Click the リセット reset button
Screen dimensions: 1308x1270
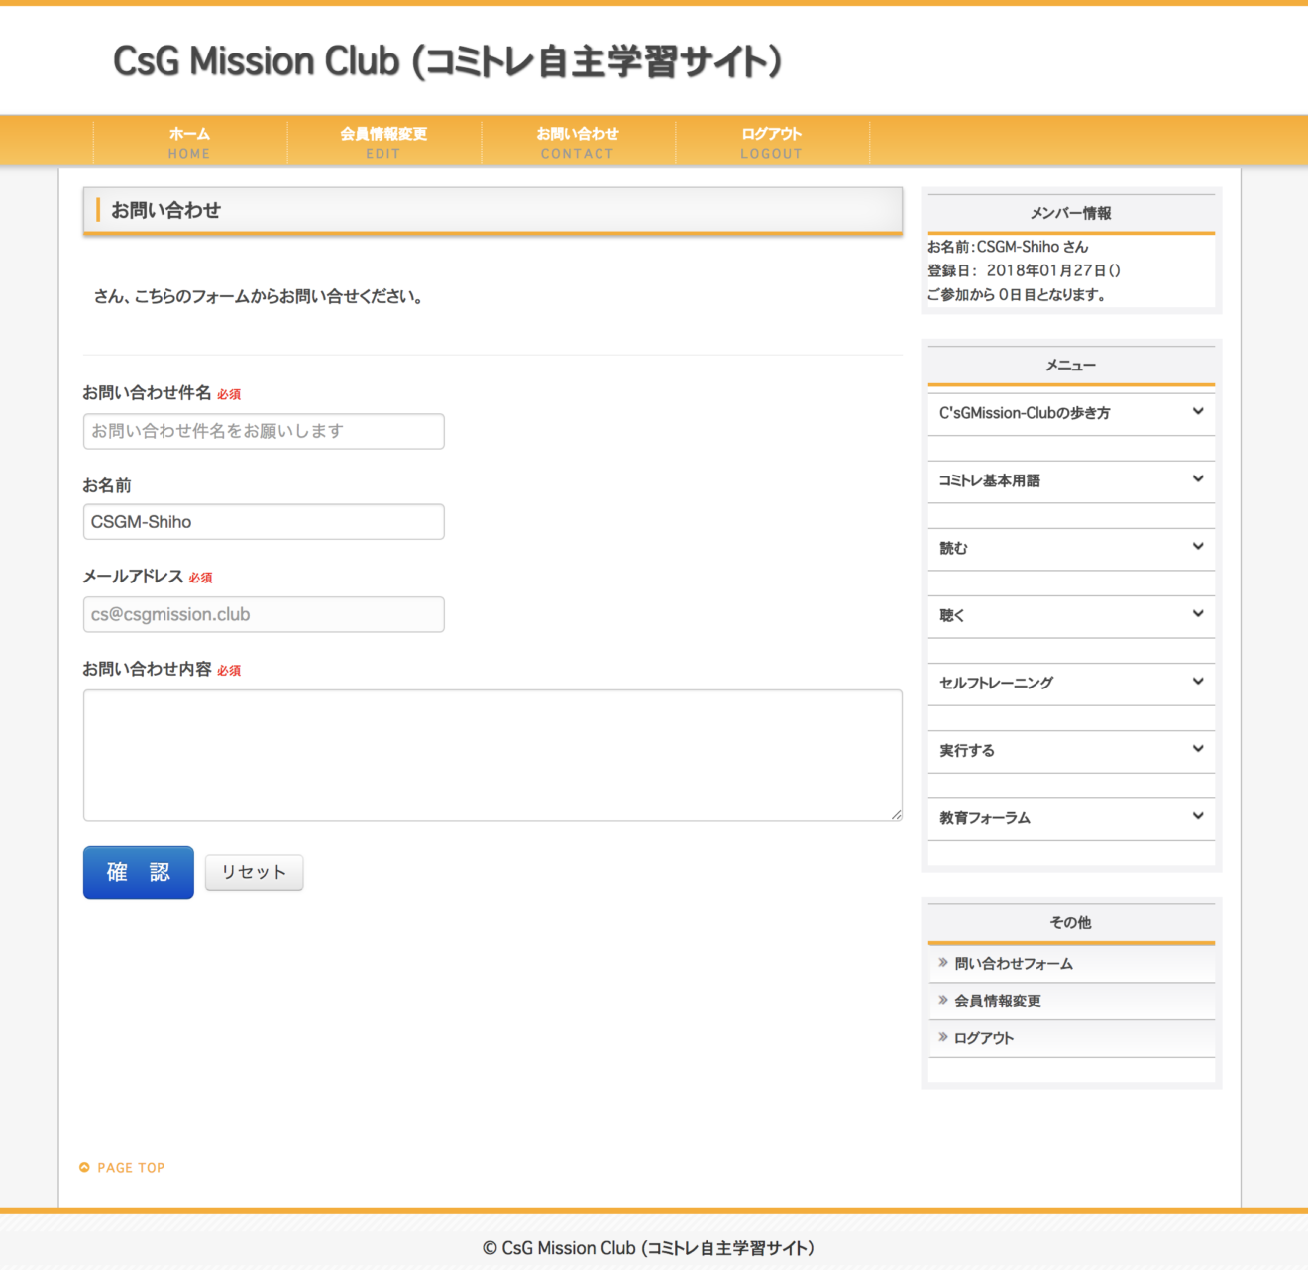tap(254, 873)
